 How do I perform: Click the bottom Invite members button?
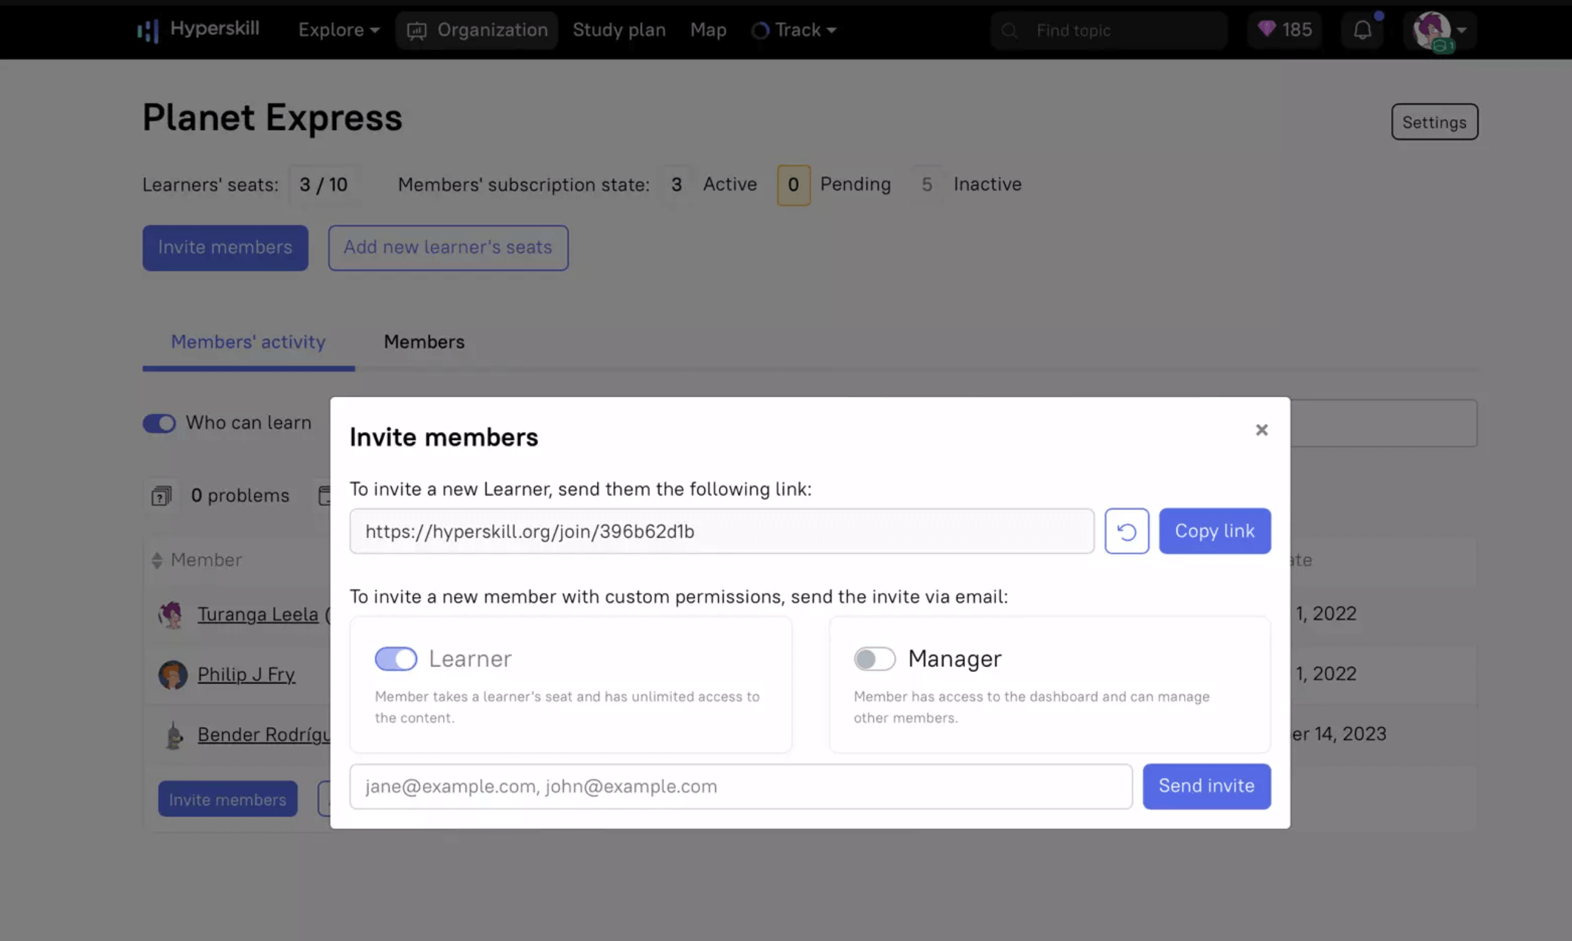click(x=228, y=799)
